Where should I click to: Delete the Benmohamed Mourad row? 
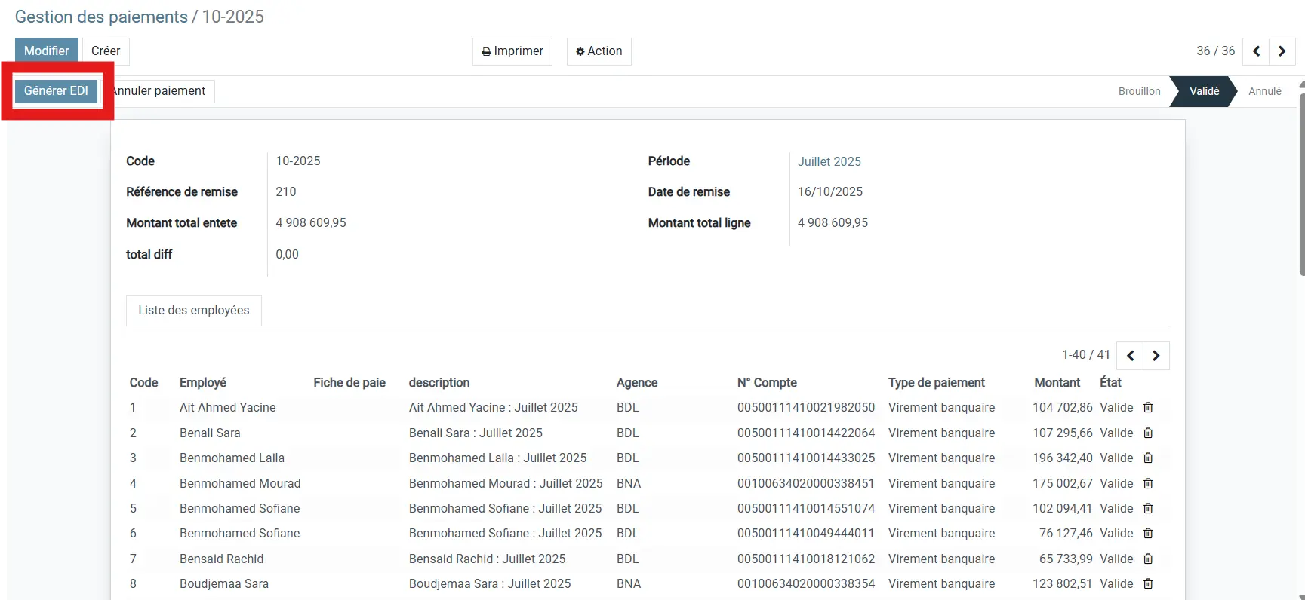click(1148, 484)
